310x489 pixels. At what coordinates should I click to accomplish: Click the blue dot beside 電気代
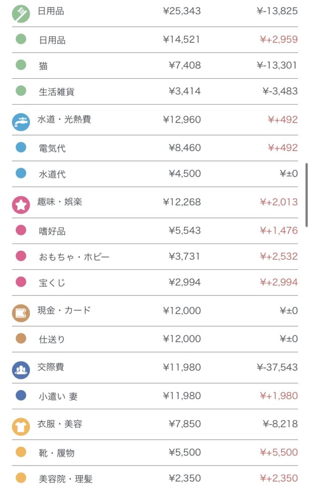click(21, 148)
